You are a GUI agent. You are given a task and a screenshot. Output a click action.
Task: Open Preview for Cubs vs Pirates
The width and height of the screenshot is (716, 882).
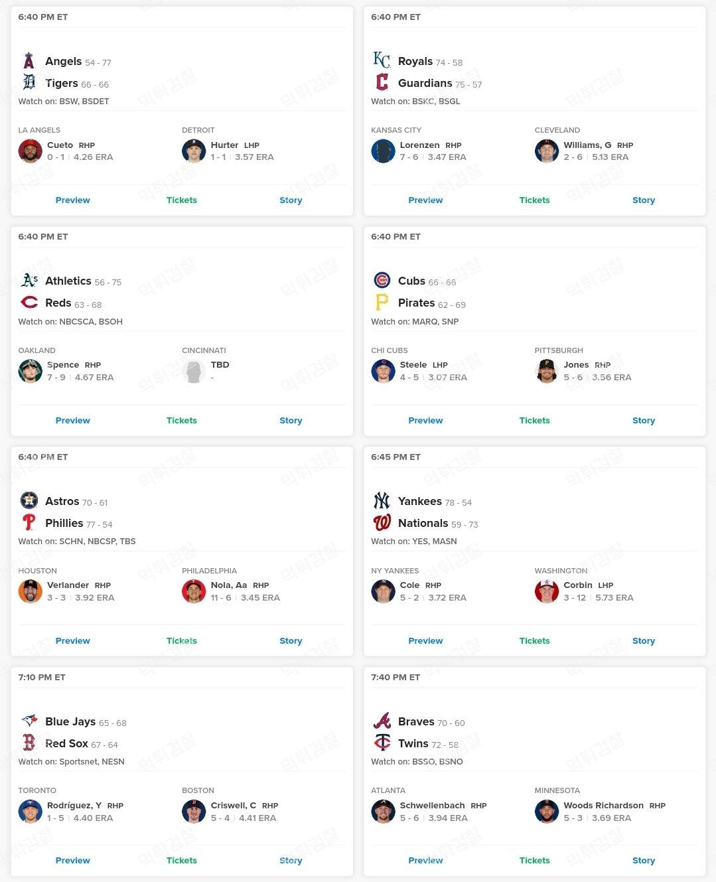(x=425, y=420)
